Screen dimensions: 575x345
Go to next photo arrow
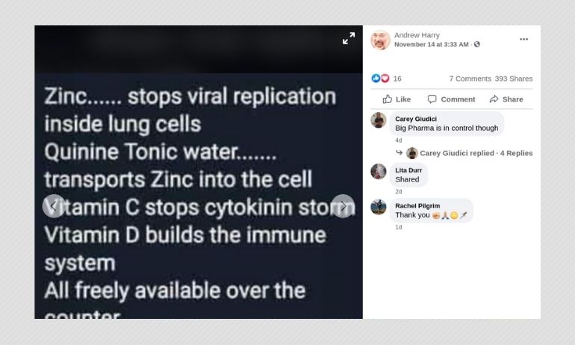343,206
